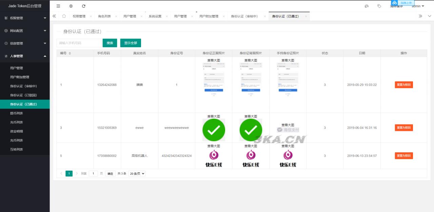Expand the 网站配置 sidebar menu arrow
434x212 pixels.
[45, 31]
